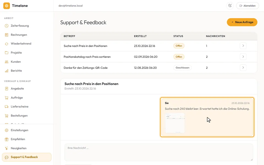Click the Geschlossen status badge
The height and width of the screenshot is (165, 264).
click(x=182, y=68)
